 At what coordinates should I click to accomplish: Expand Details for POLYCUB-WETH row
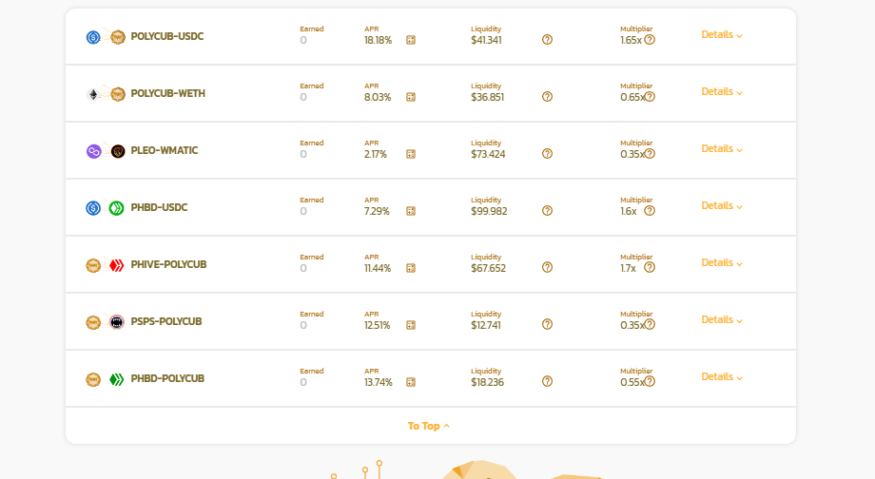(722, 91)
